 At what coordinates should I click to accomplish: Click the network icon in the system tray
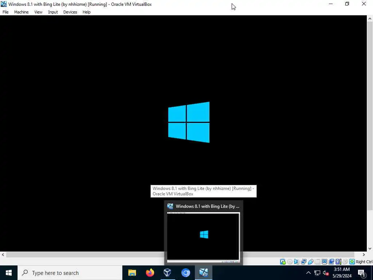tap(317, 273)
